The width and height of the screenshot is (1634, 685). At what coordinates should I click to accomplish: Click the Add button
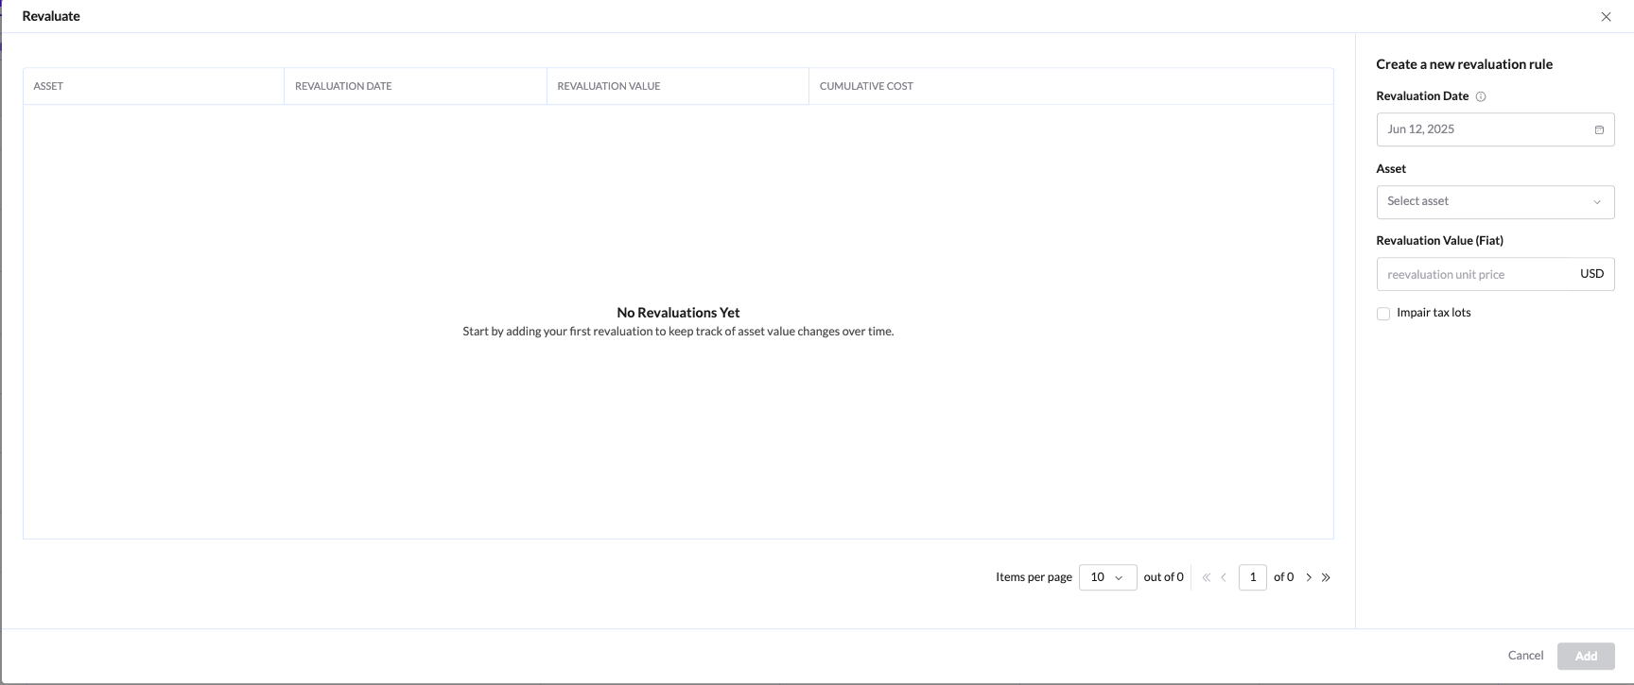(1586, 656)
